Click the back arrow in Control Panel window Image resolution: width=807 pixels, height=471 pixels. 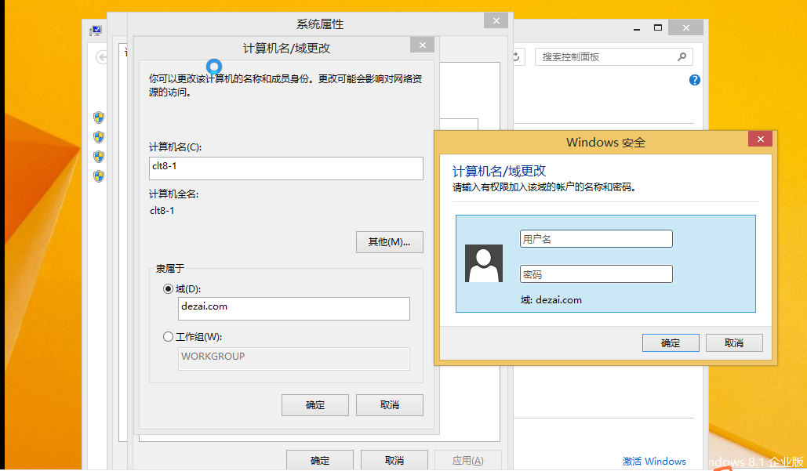pos(102,57)
